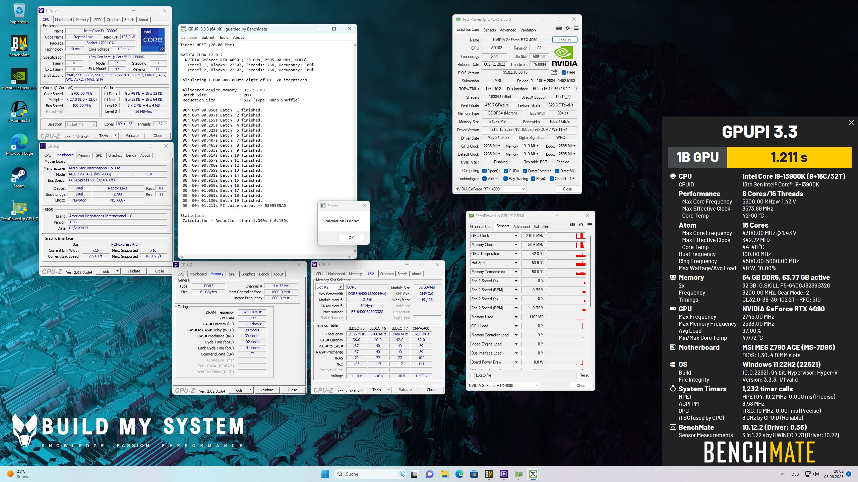858x482 pixels.
Task: Open the hamburger menu in GPU-Z Sensors window
Action: point(590,225)
